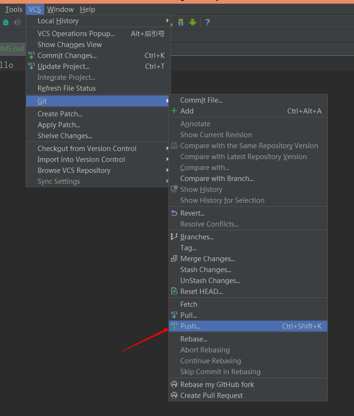Image resolution: width=354 pixels, height=416 pixels.
Task: Select Shelve Changes
Action: tap(98, 135)
